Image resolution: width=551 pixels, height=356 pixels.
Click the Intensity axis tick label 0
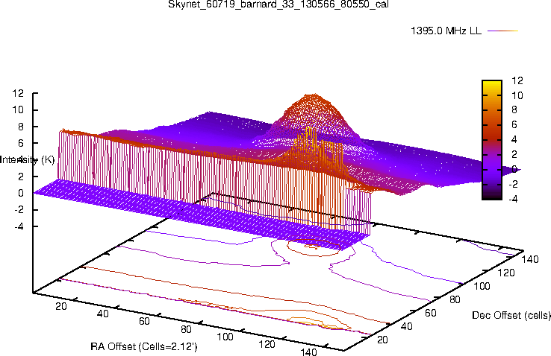coord(20,193)
